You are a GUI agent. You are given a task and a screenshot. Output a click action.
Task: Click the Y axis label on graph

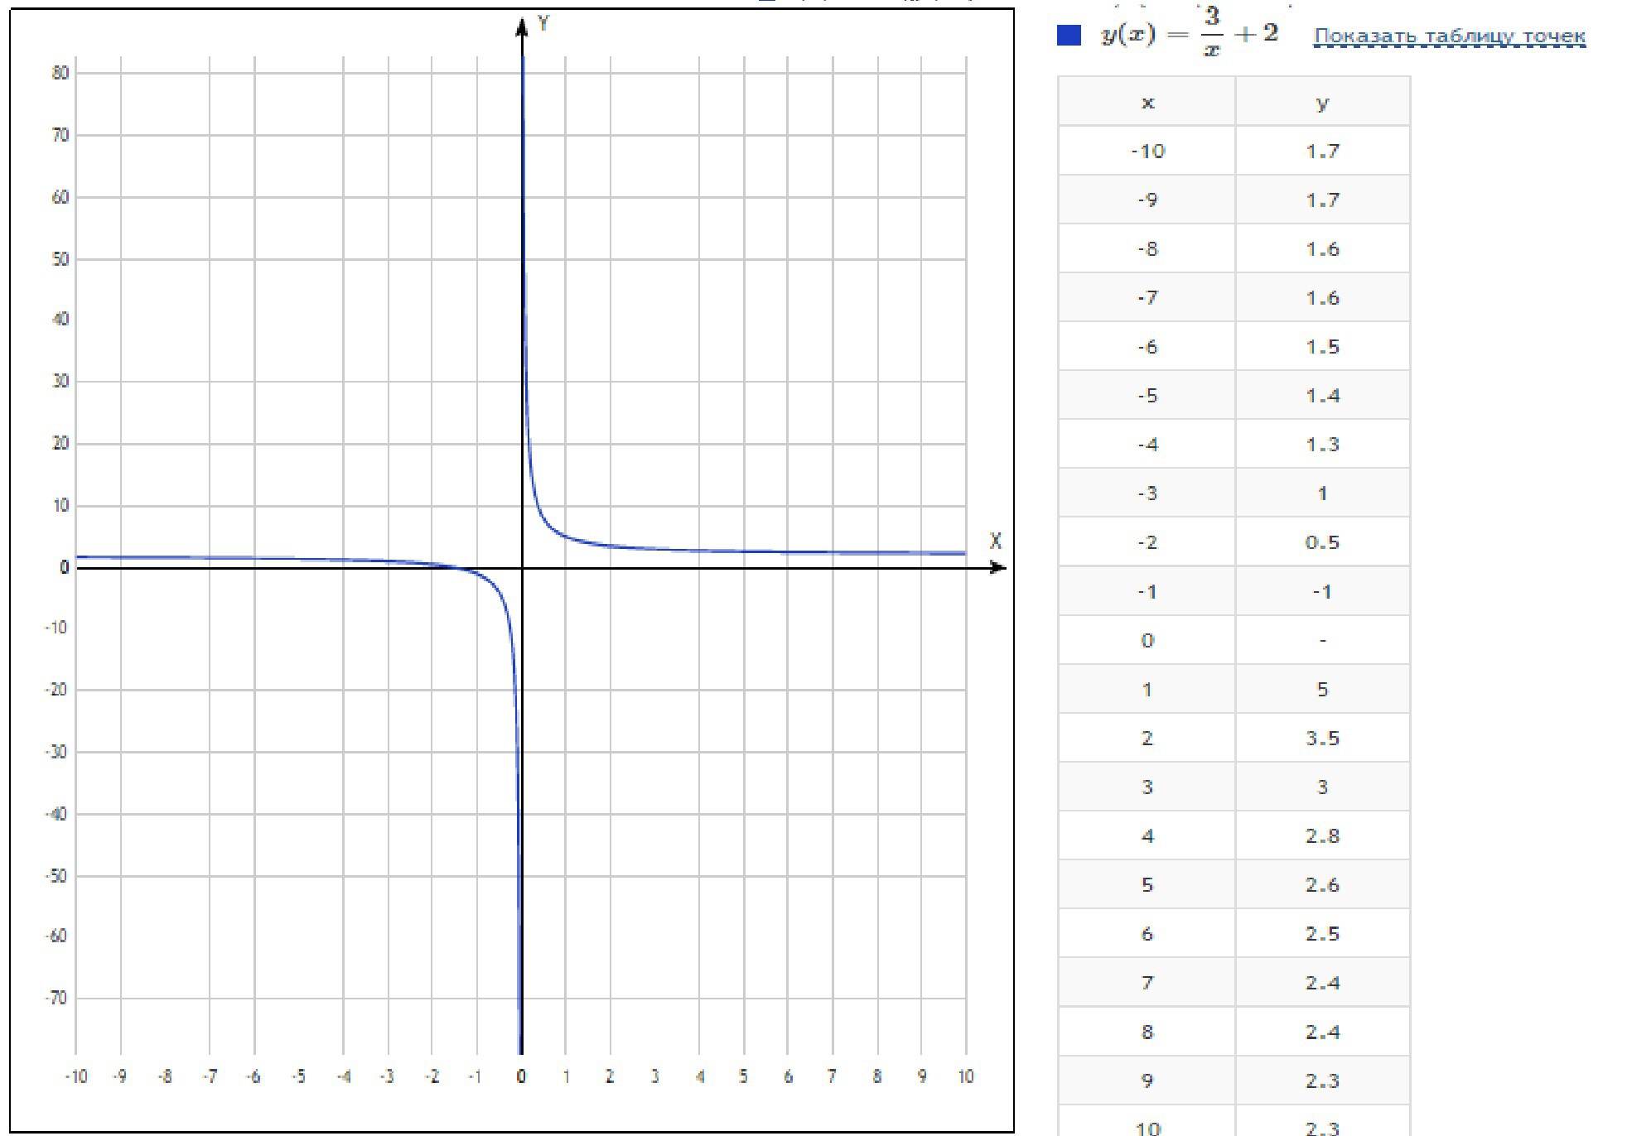point(543,23)
